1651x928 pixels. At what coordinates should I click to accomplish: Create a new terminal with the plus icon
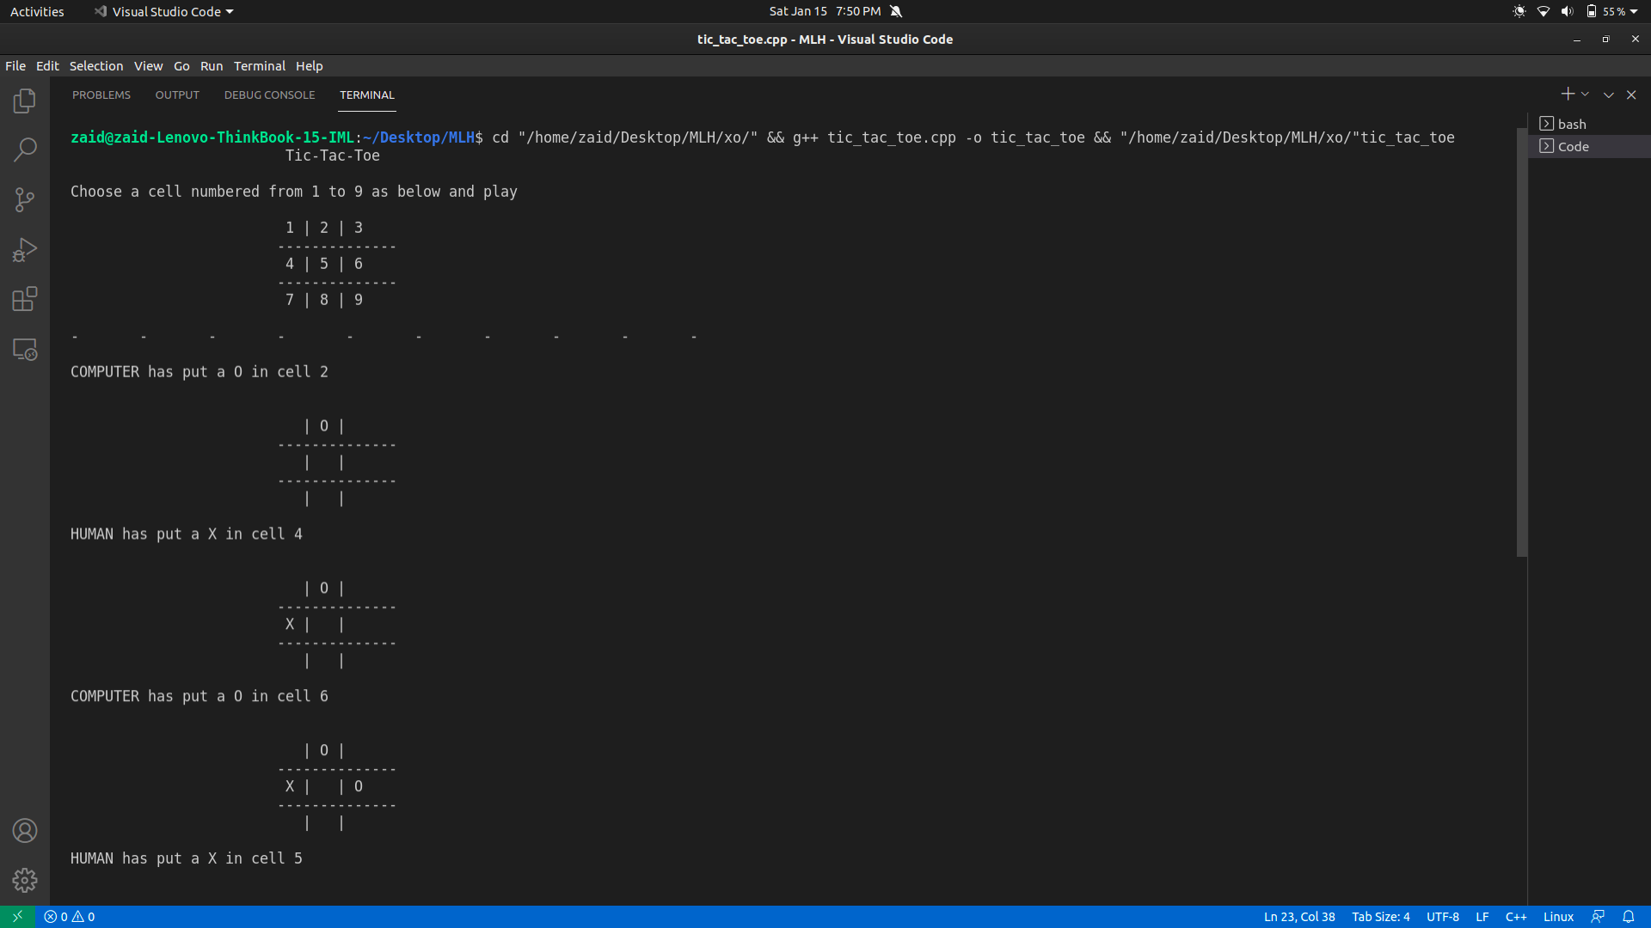tap(1567, 95)
